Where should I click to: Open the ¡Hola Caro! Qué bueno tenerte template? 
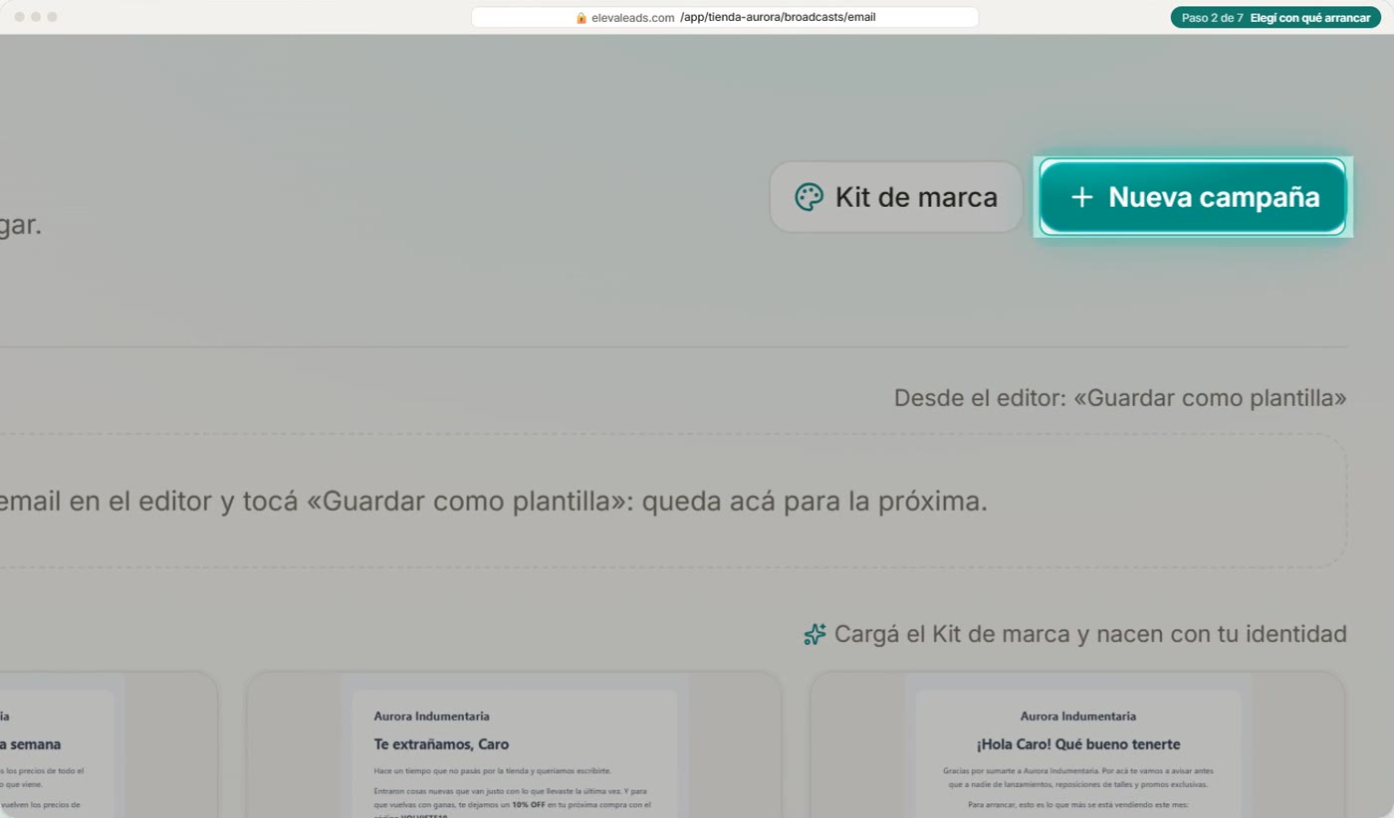tap(1077, 744)
